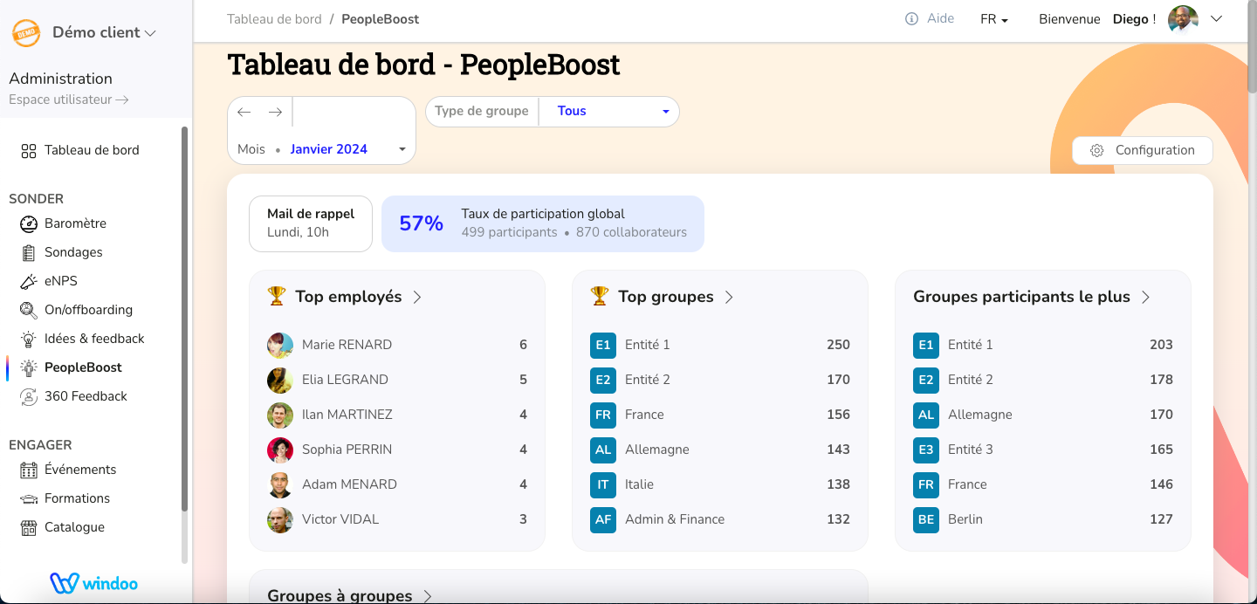Click Victor VIDAL's avatar
Image resolution: width=1257 pixels, height=604 pixels.
coord(280,519)
